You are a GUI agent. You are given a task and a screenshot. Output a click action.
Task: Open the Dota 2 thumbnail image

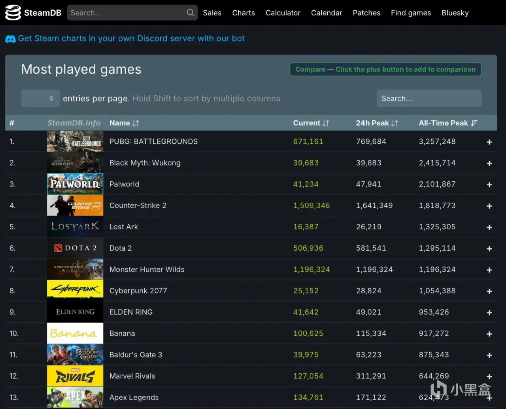[75, 248]
